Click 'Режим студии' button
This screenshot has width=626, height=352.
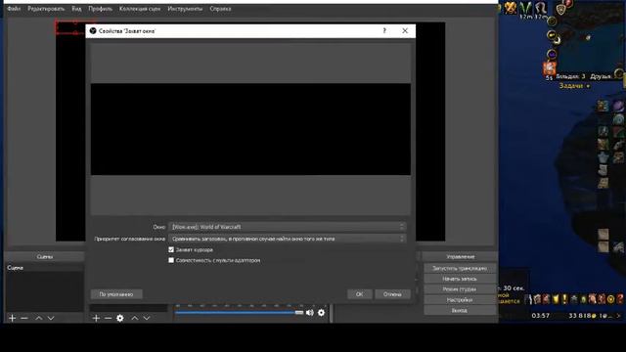click(460, 289)
